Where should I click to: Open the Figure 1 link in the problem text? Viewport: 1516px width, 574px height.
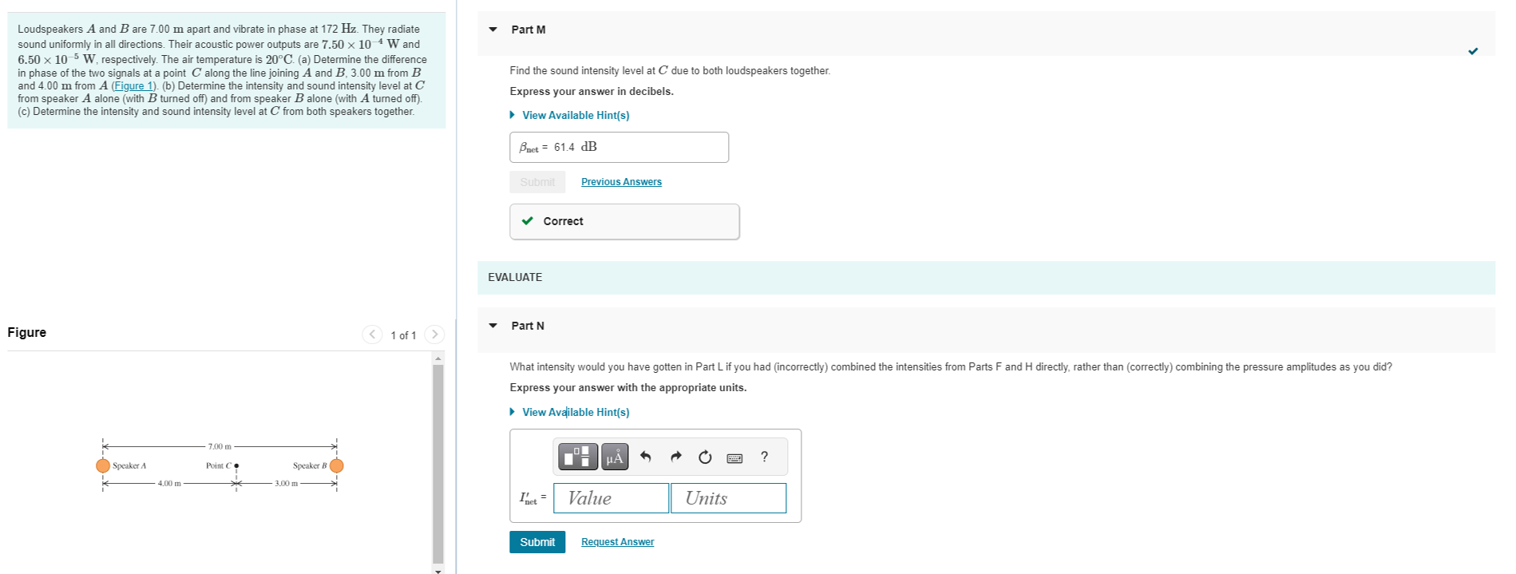coord(133,85)
